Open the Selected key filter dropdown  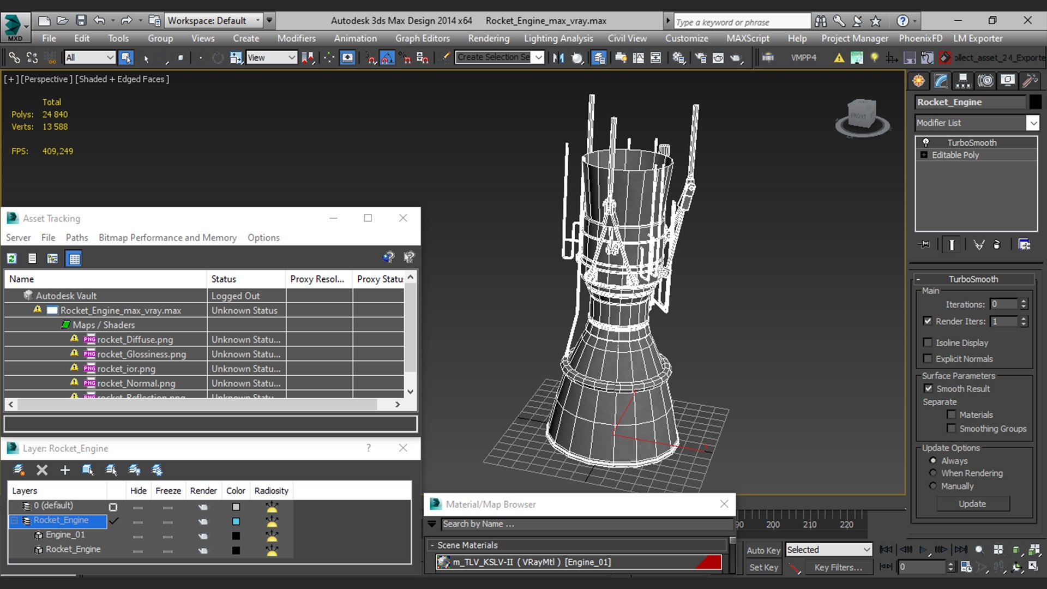828,550
